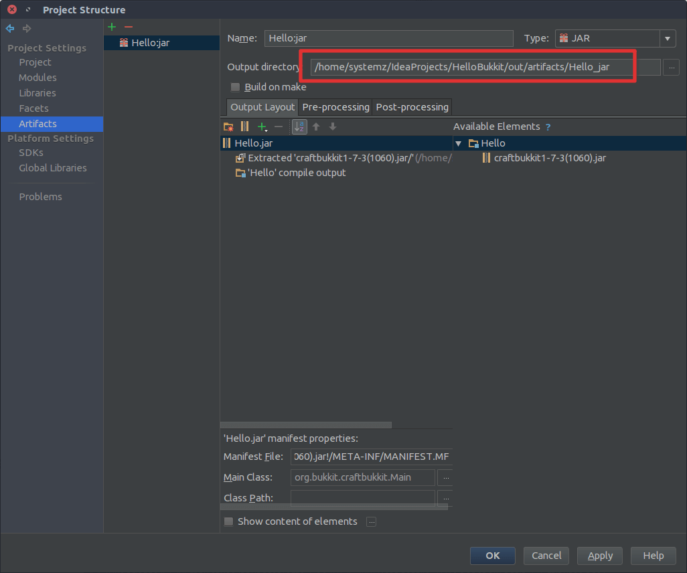
Task: Switch to the Pre-processing tab
Action: 335,107
